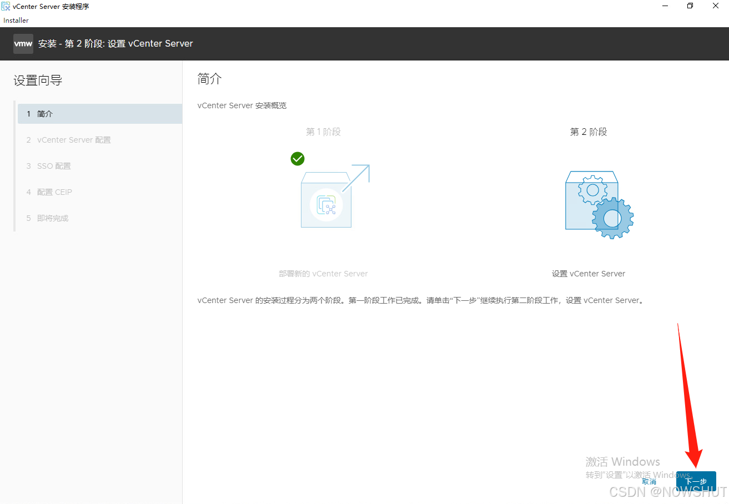Click the 简介 page heading
The image size is (729, 504).
tap(210, 79)
